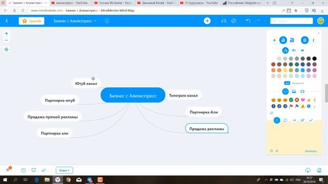Image resolution: width=328 pixels, height=184 pixels.
Task: Select the Партнерка ютуб topic
Action: click(60, 100)
